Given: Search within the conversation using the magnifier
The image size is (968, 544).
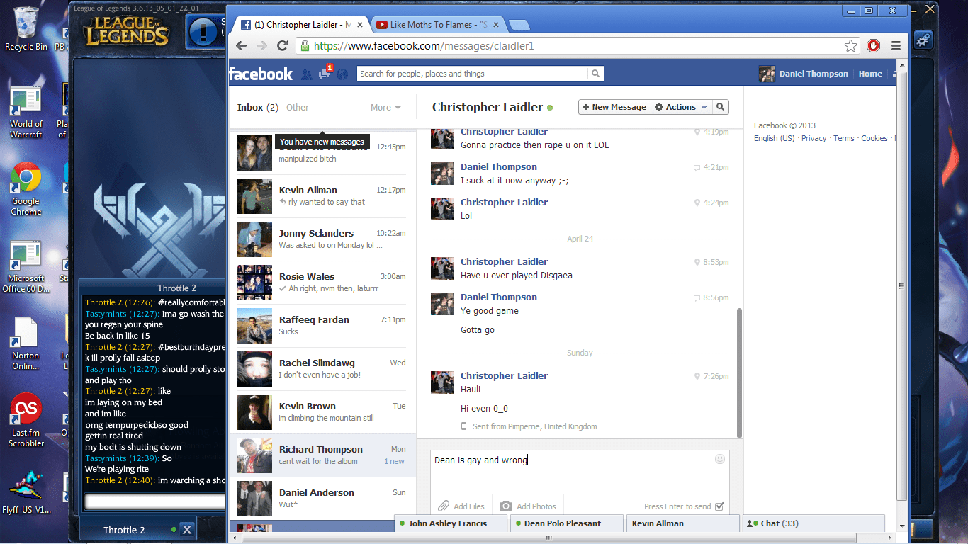Looking at the screenshot, I should [720, 107].
